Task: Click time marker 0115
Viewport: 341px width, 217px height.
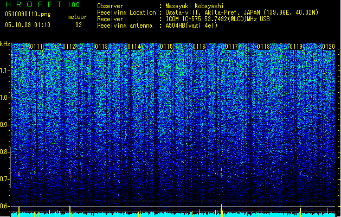Action: click(x=166, y=47)
